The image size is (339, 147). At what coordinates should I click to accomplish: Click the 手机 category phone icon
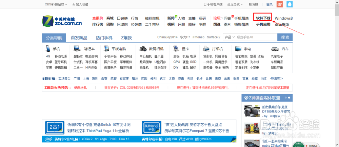pos(48,49)
